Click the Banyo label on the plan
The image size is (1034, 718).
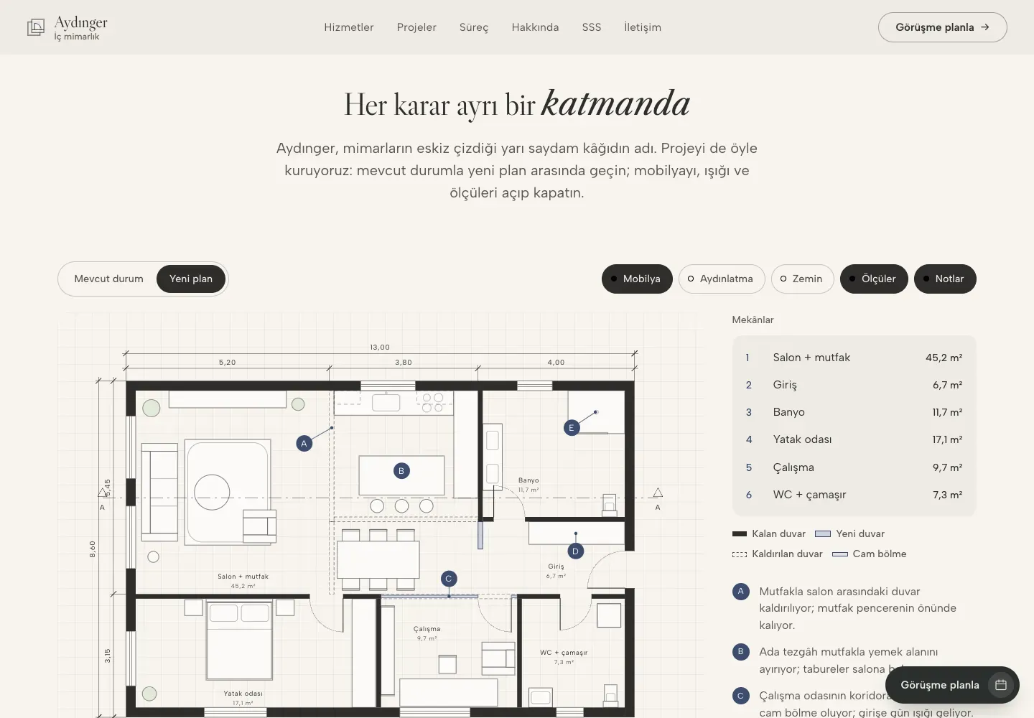click(x=528, y=480)
